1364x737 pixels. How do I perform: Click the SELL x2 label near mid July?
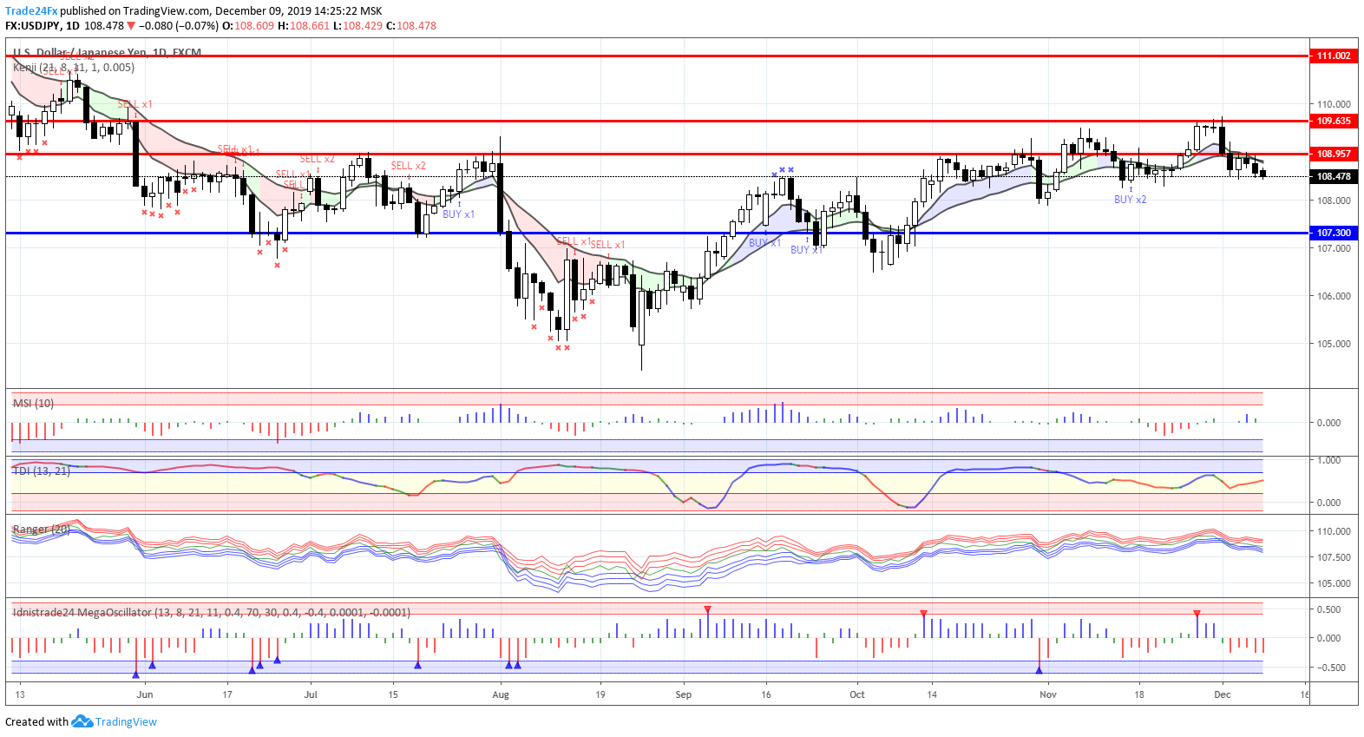coord(408,166)
